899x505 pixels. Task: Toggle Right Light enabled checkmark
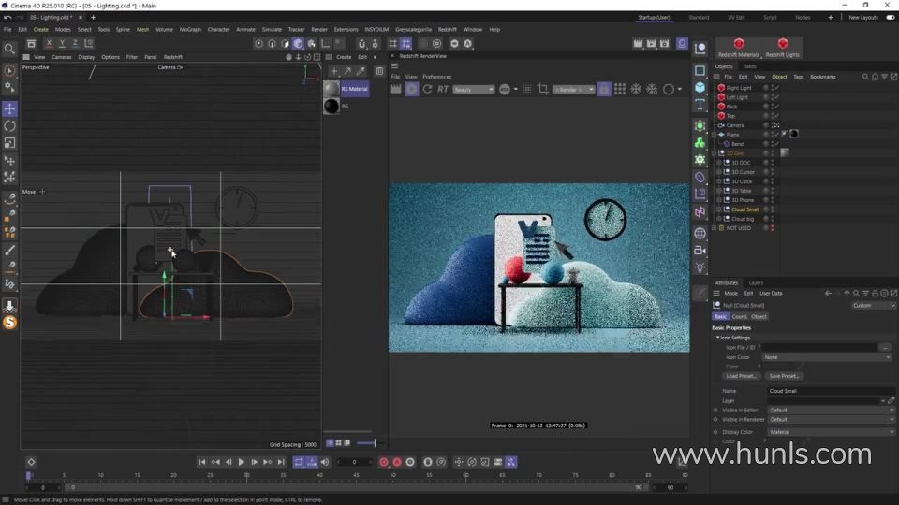775,88
